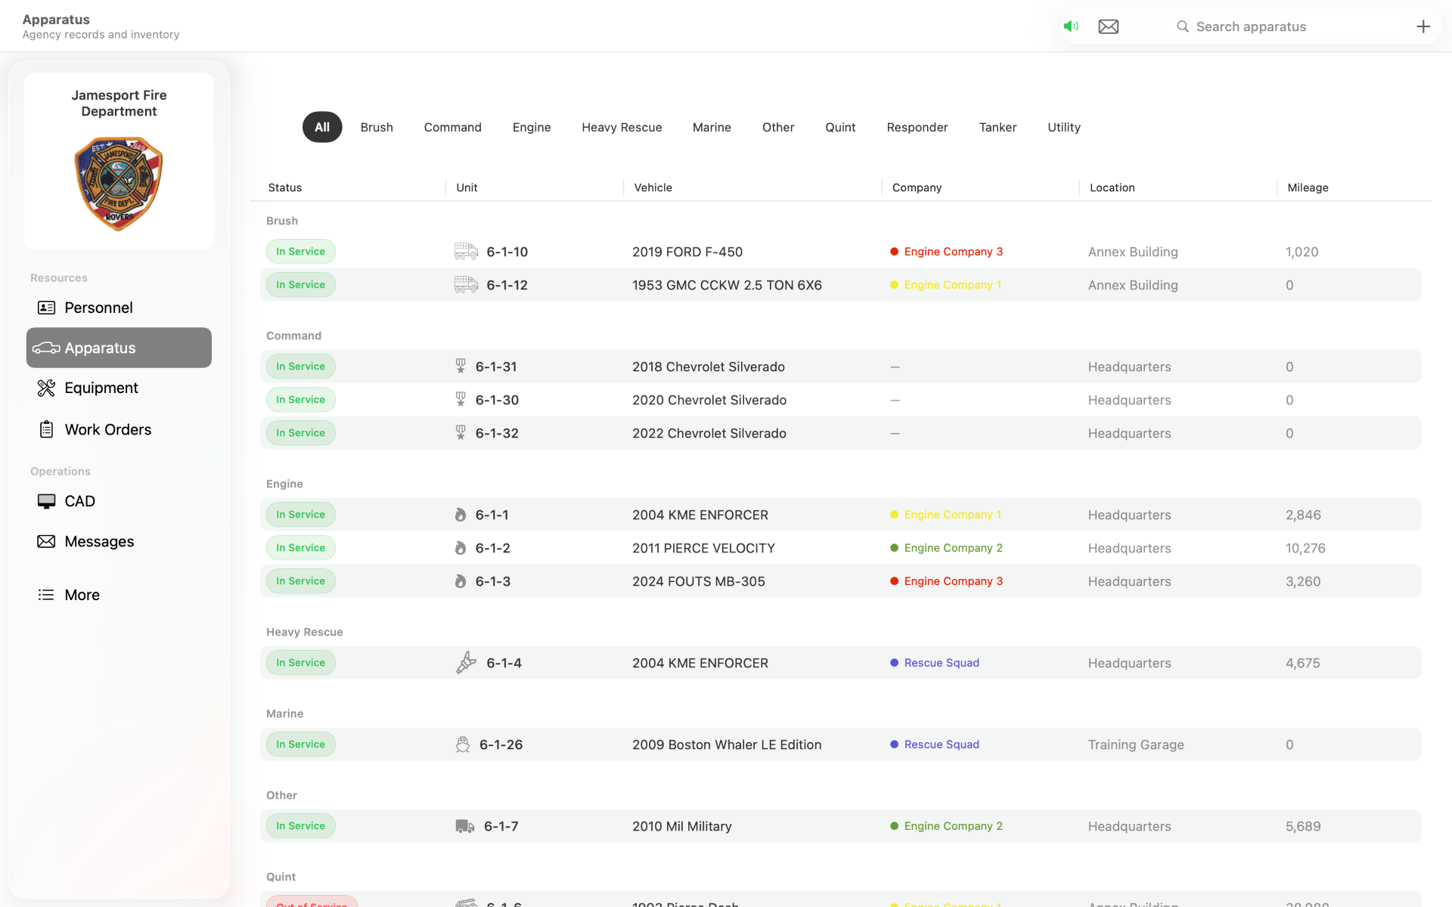Open Messages under Operations
This screenshot has width=1452, height=907.
point(119,541)
